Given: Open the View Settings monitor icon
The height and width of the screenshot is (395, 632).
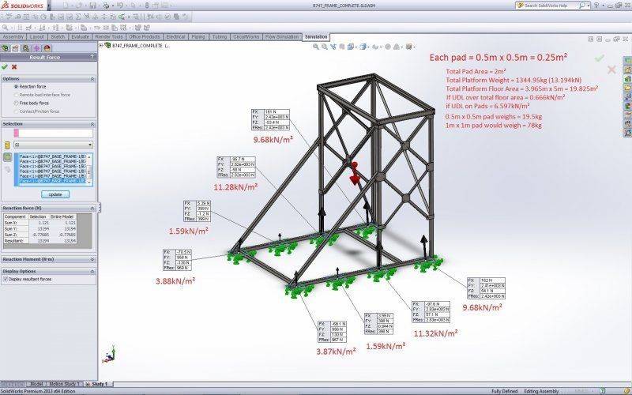Looking at the screenshot, I should (x=408, y=47).
